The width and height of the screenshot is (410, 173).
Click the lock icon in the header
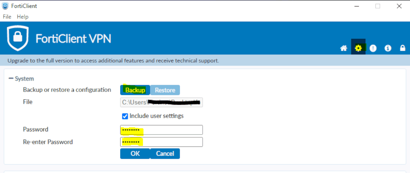[x=402, y=48]
